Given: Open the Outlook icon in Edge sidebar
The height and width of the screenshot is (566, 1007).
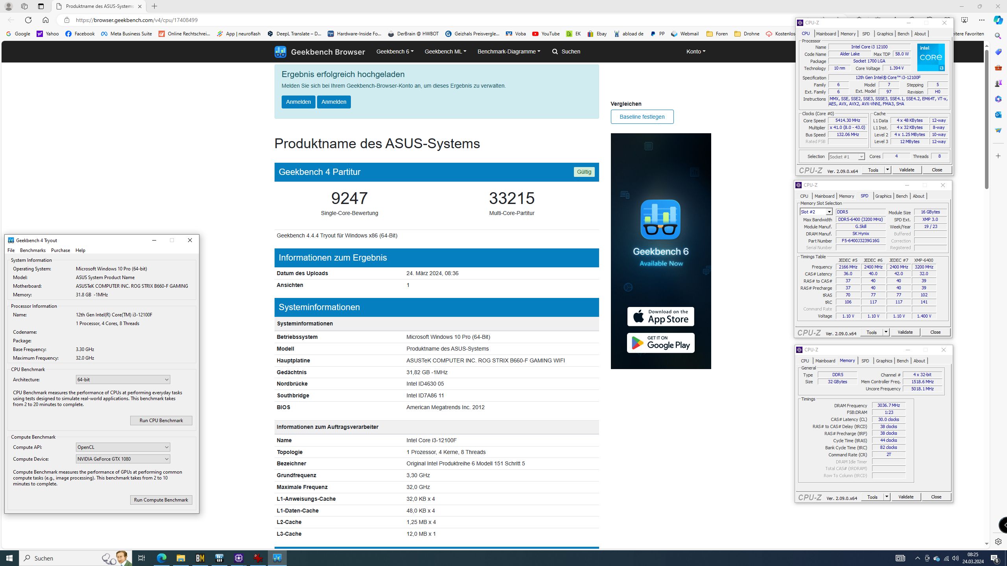Looking at the screenshot, I should click(998, 114).
